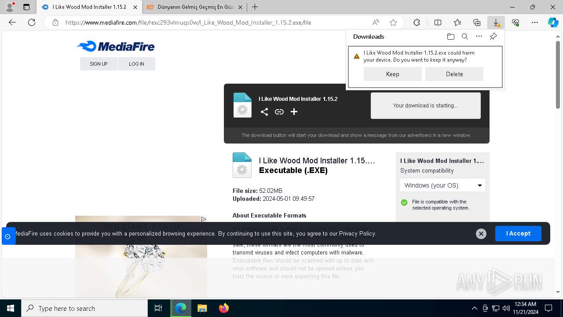Accept cookies with I Accept button

click(x=518, y=233)
